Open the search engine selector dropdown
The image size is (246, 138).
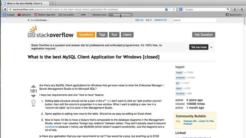point(181,9)
